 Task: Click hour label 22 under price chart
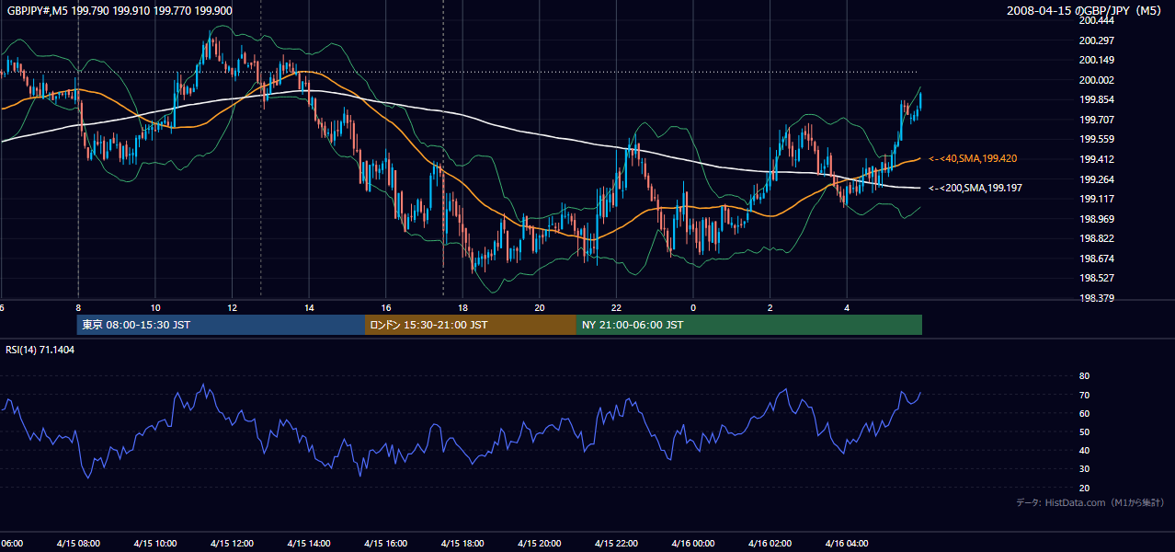tap(616, 307)
